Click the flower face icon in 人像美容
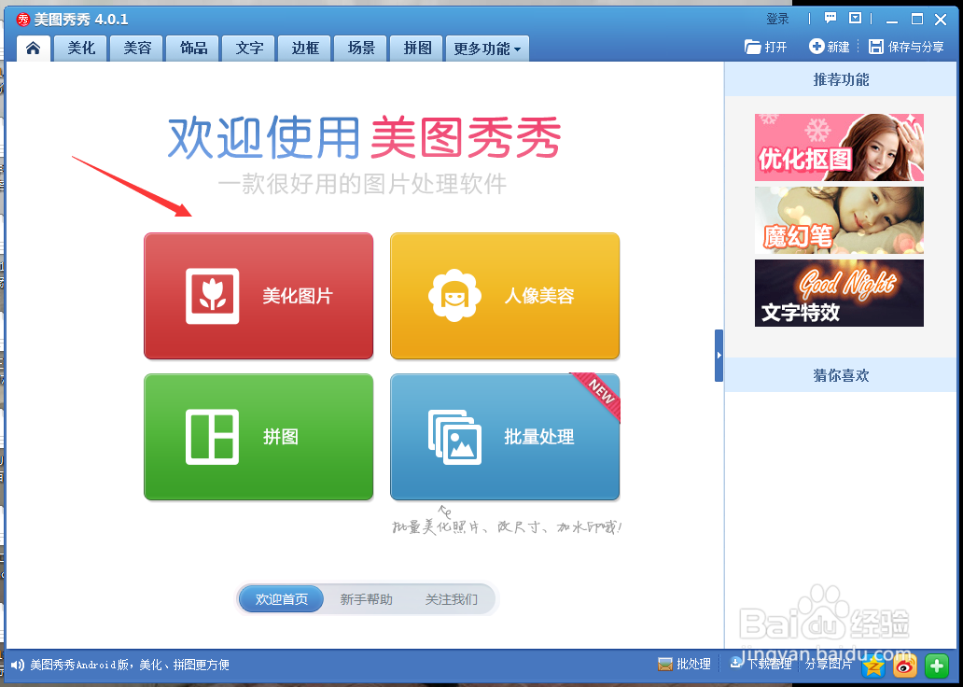Image resolution: width=963 pixels, height=687 pixels. click(x=454, y=296)
